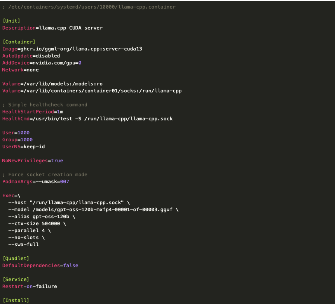335x304 pixels.
Task: Click the value 'on-failure'
Action: coord(42,287)
